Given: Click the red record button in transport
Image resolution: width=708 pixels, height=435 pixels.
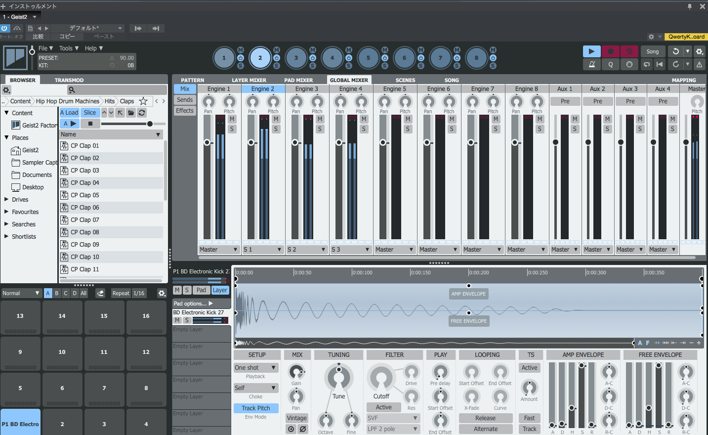Looking at the screenshot, I should pyautogui.click(x=611, y=51).
